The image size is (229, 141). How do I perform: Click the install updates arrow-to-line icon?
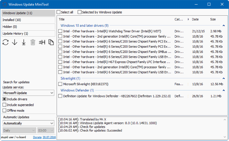coord(24,42)
